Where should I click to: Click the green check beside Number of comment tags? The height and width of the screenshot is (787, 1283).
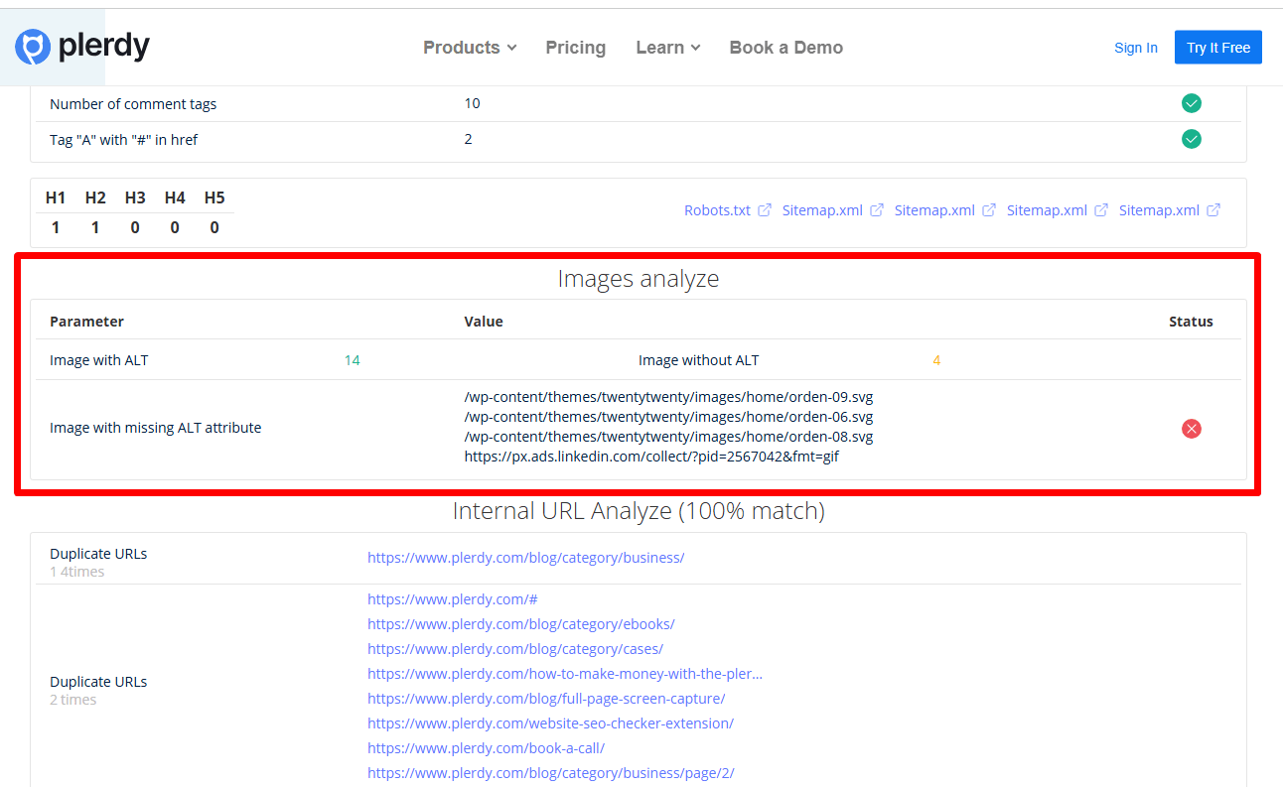[1192, 103]
